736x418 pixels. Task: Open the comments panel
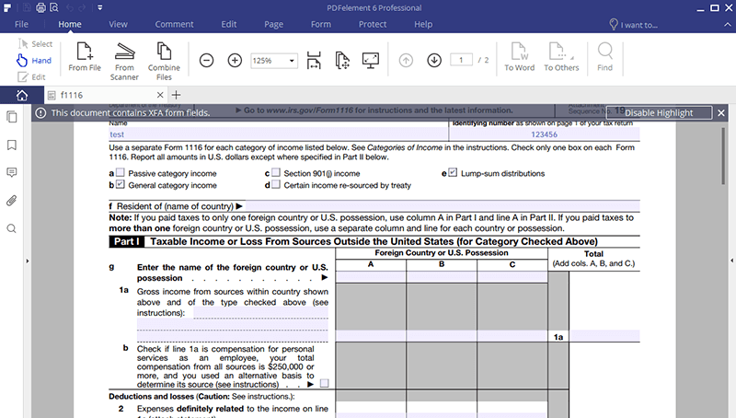(x=12, y=172)
